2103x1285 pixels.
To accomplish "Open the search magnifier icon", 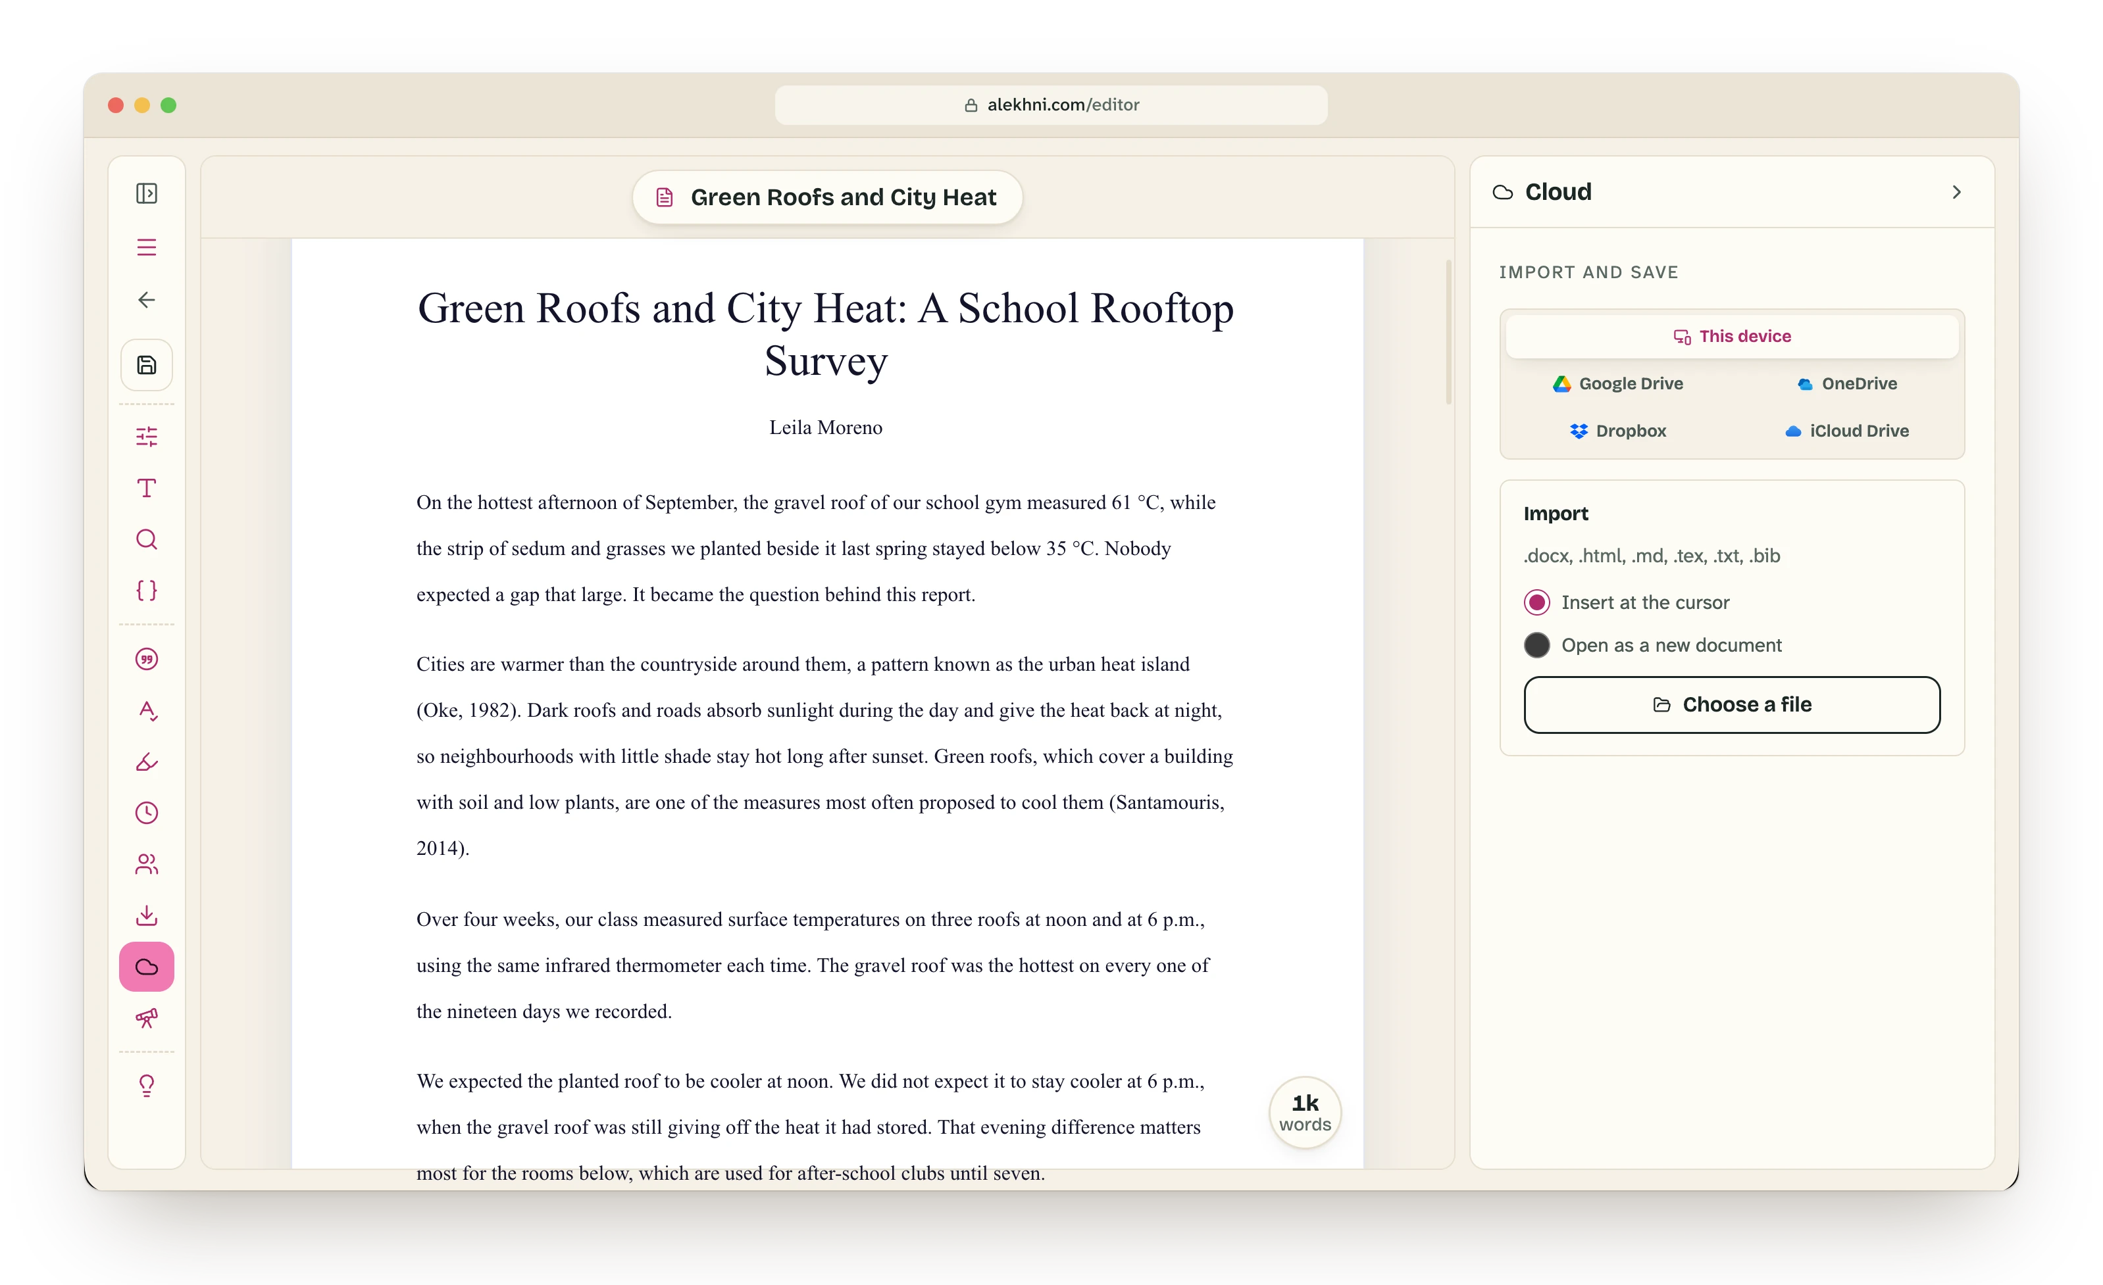I will tap(147, 539).
